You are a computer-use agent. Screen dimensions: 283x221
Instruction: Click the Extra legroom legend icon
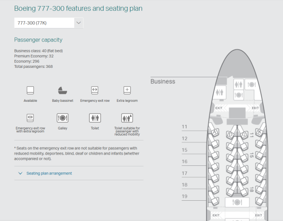coord(126,90)
